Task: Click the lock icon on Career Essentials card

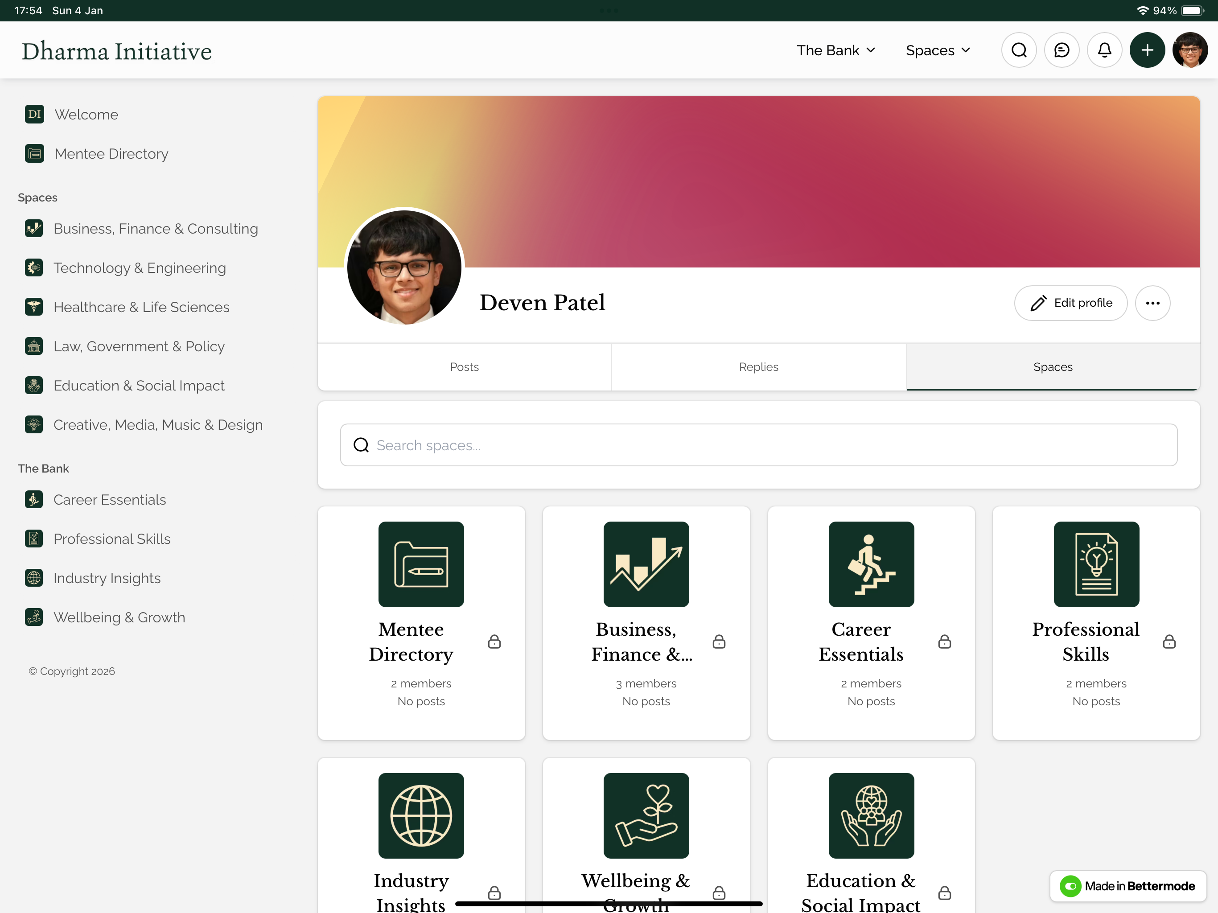Action: [x=944, y=642]
